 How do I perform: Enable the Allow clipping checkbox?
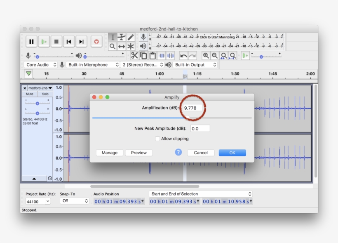point(157,139)
